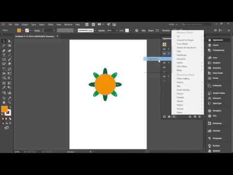Choose Distort & Transform submenu

tap(188, 48)
